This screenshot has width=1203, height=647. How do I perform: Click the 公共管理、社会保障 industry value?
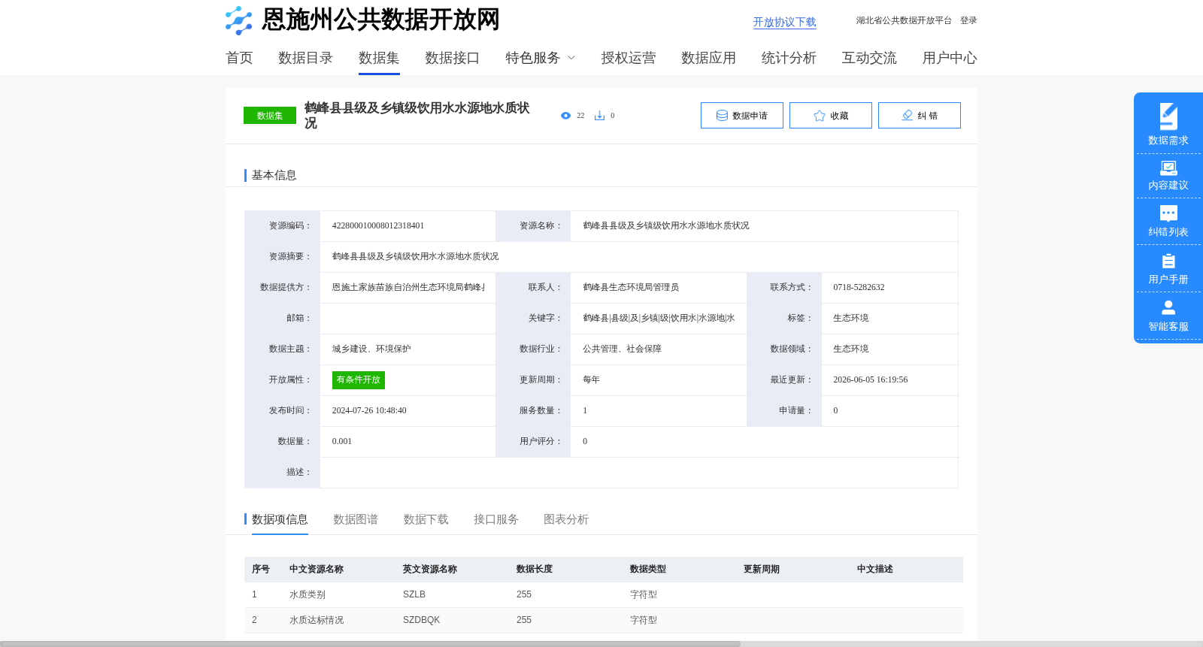(623, 349)
